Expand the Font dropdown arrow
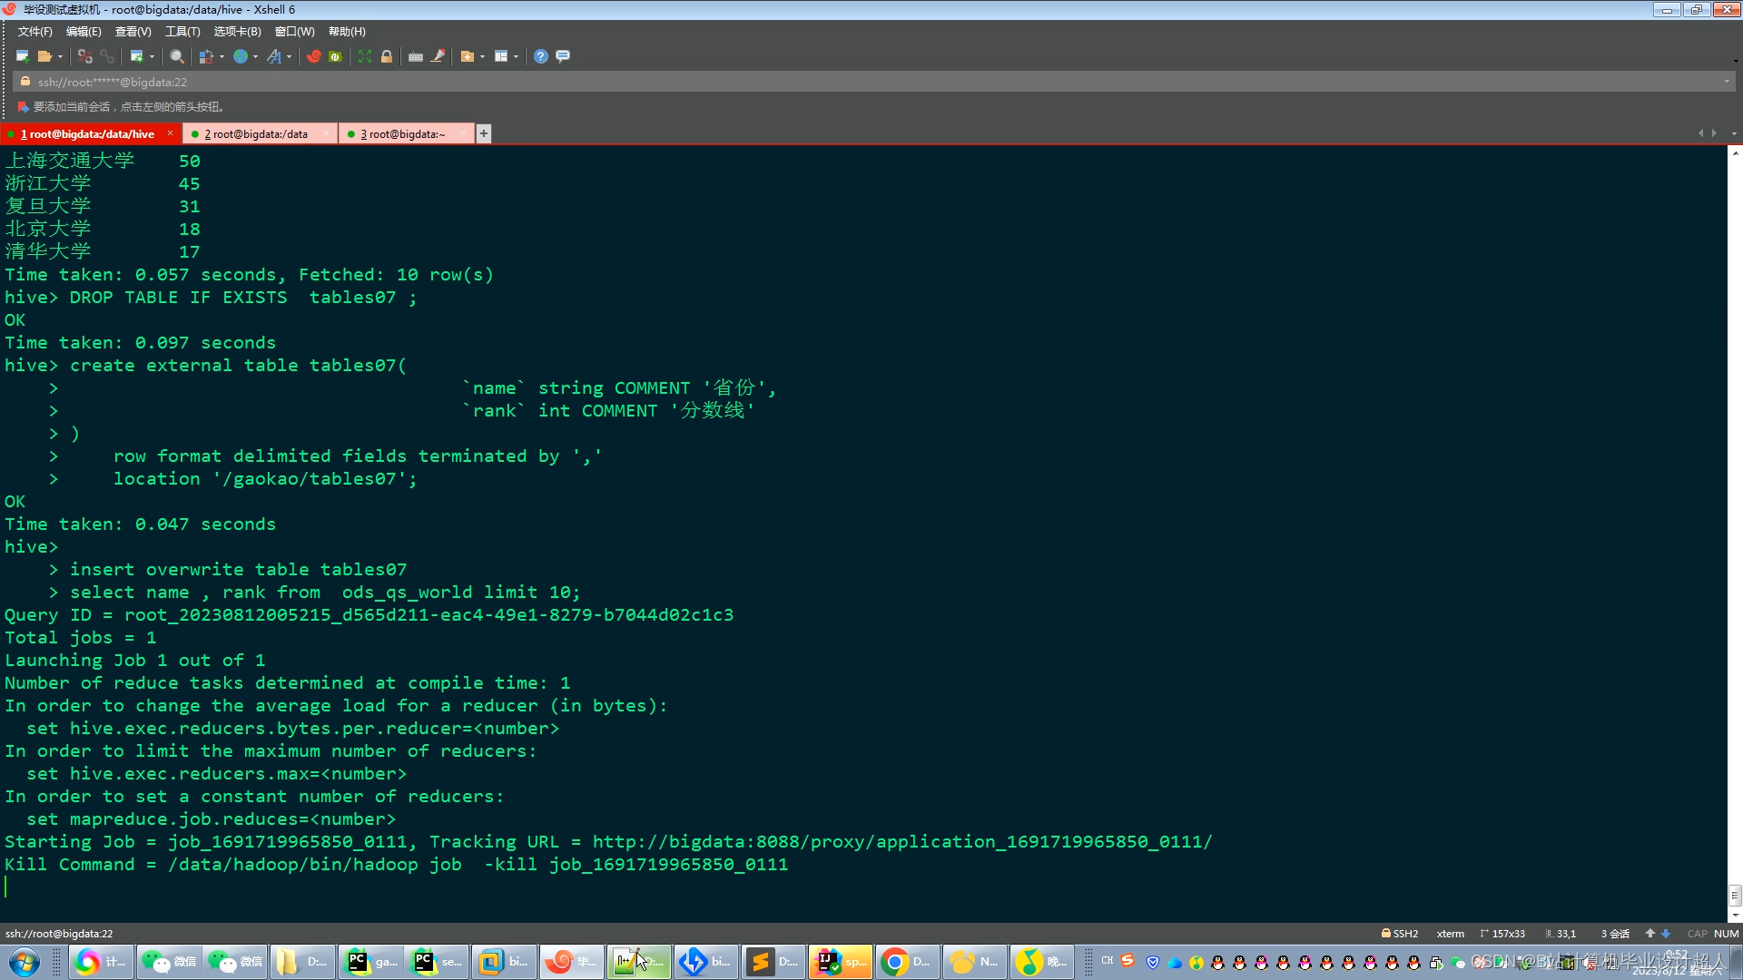The image size is (1743, 980). 289,56
